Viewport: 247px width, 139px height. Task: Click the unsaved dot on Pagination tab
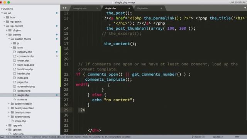click(x=161, y=8)
